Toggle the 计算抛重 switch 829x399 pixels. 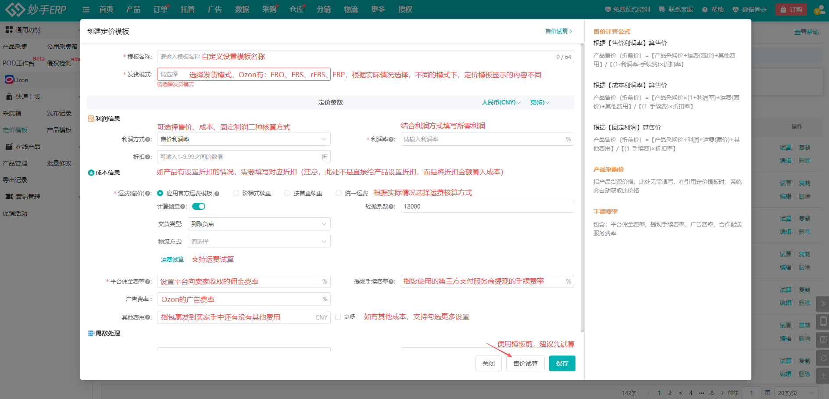tap(198, 206)
